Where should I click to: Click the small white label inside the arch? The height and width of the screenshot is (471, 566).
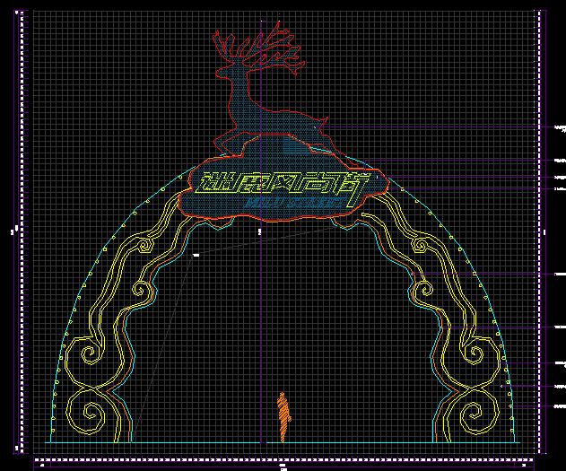[196, 256]
